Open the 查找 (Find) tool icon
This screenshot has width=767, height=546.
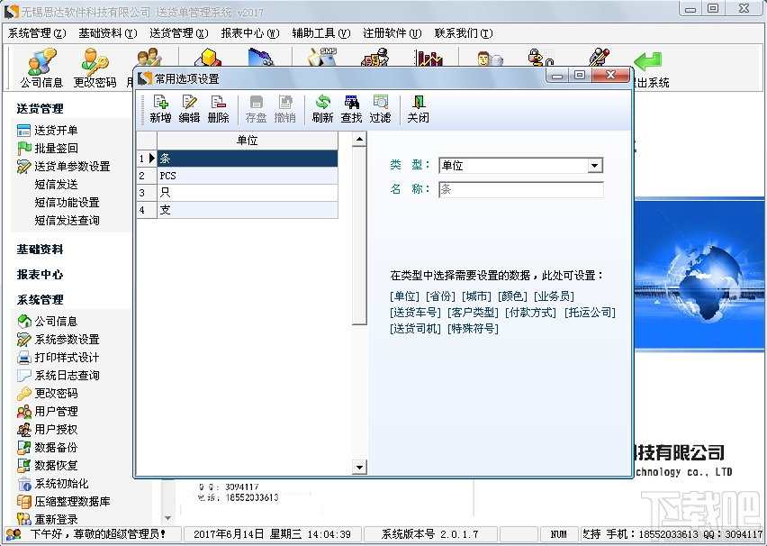point(351,109)
